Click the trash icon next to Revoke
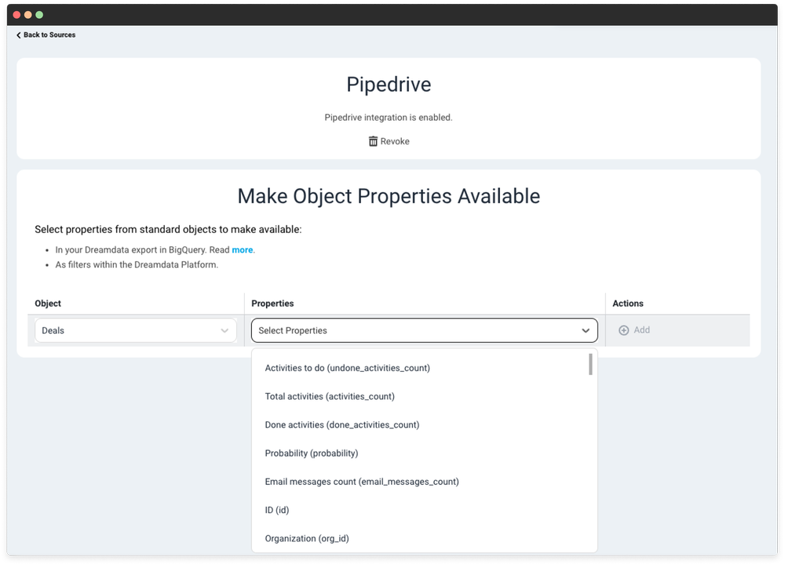 click(x=372, y=141)
